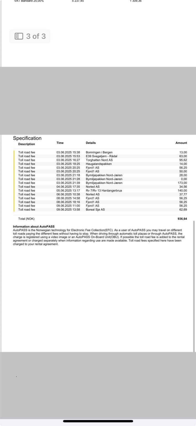Tap the 'Amount' column header
Screen dimensions: 196x426
[x=181, y=143]
